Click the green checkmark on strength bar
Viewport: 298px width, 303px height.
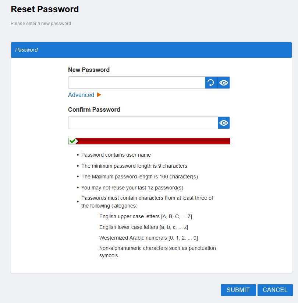(72, 141)
